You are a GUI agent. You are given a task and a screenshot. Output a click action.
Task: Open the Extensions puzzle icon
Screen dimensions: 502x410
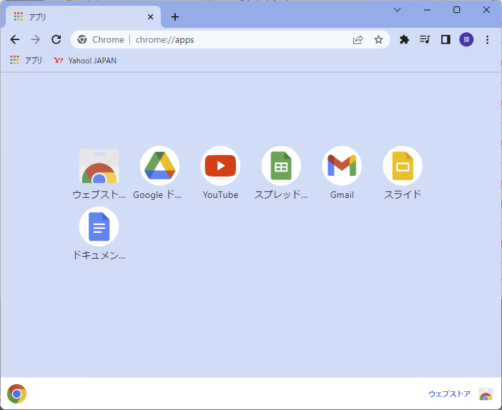coord(404,39)
